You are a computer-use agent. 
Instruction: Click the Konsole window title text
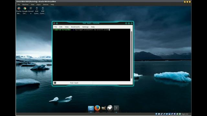coord(91,23)
